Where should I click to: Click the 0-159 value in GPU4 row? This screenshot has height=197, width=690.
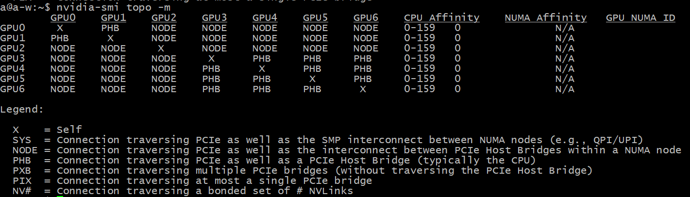pos(419,69)
